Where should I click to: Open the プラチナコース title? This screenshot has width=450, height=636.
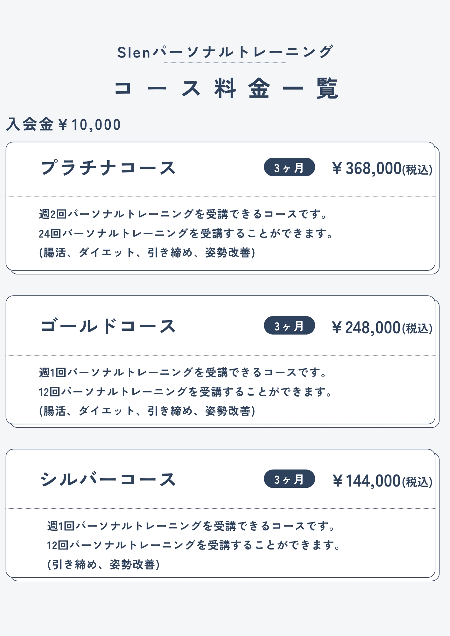point(108,168)
